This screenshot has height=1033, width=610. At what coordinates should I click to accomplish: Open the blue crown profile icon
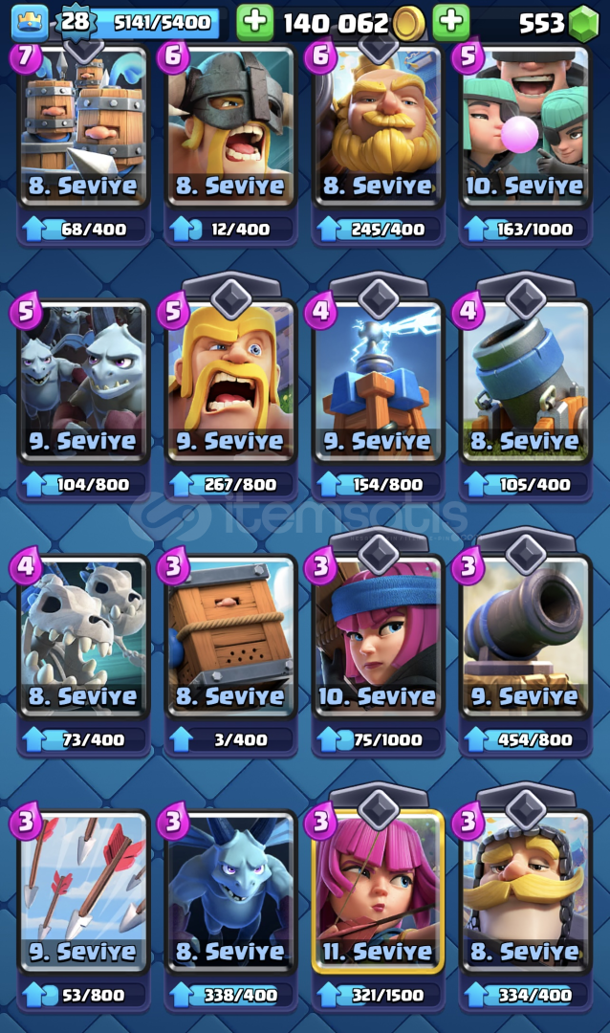click(31, 22)
